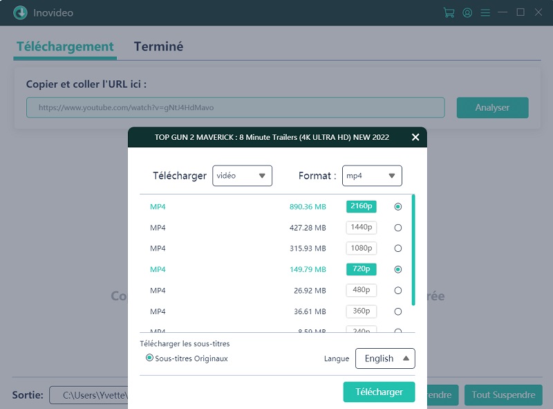Maximize the Inovideo window
This screenshot has width=553, height=409.
pyautogui.click(x=521, y=12)
